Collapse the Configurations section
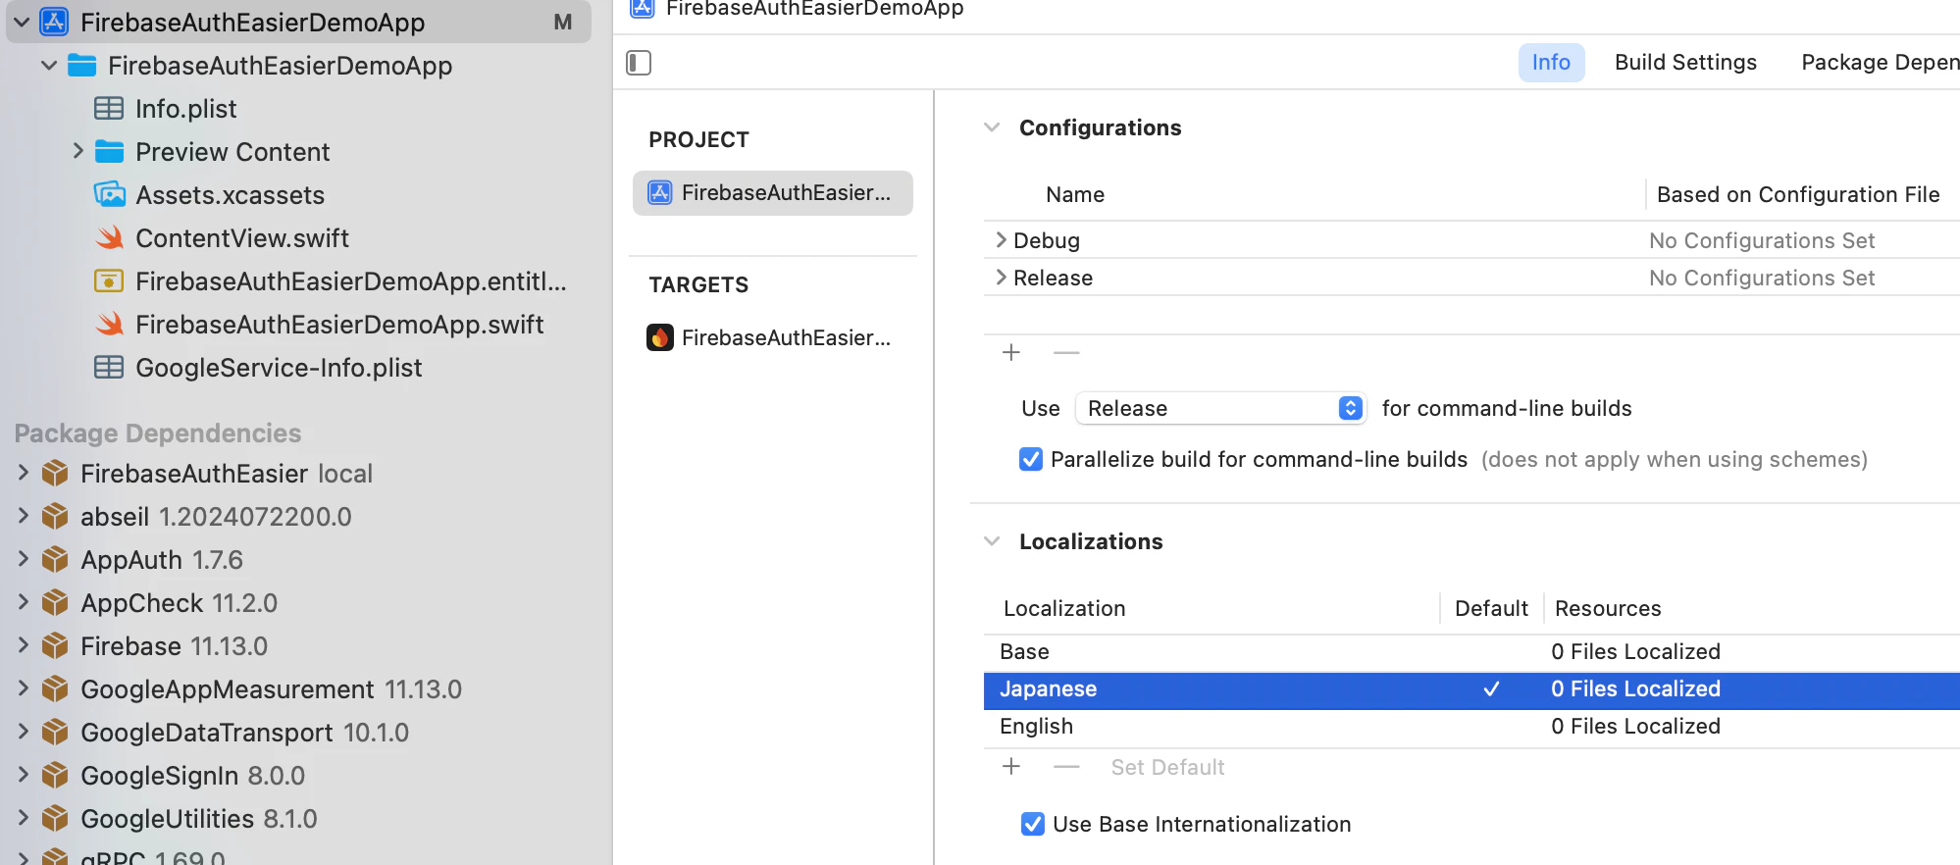 point(992,127)
